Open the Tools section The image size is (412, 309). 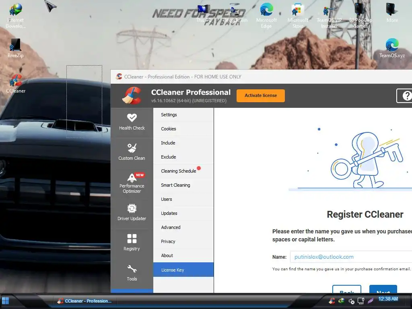132,274
